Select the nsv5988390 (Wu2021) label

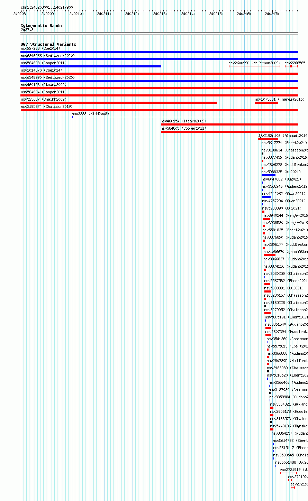pyautogui.click(x=282, y=208)
